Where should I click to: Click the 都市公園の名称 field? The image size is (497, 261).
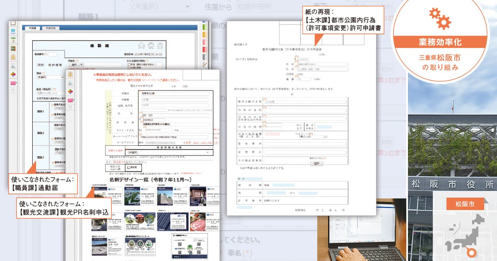tap(305, 101)
